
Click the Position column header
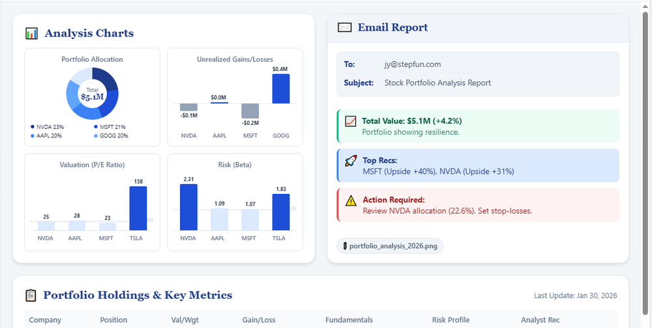(x=113, y=320)
